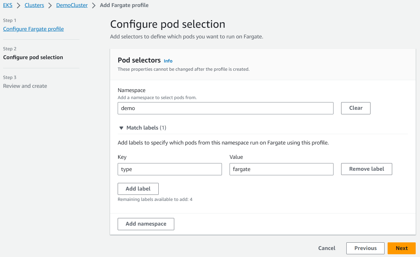
Task: Go to EKS breadcrumb link
Action: [x=8, y=5]
